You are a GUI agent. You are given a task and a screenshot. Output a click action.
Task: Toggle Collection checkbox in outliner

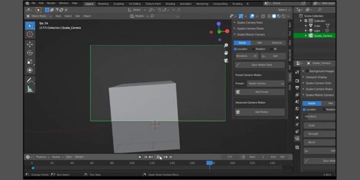click(x=306, y=21)
